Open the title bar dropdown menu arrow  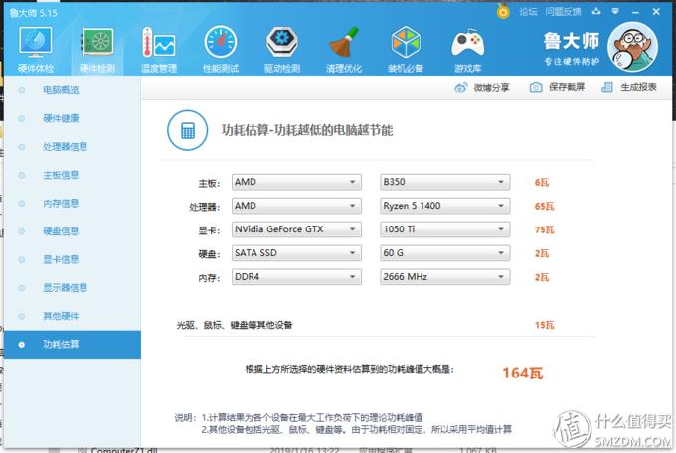click(615, 11)
